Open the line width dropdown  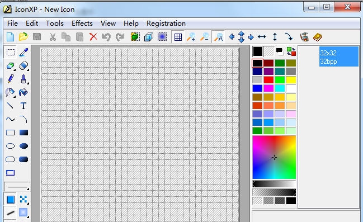(17, 187)
